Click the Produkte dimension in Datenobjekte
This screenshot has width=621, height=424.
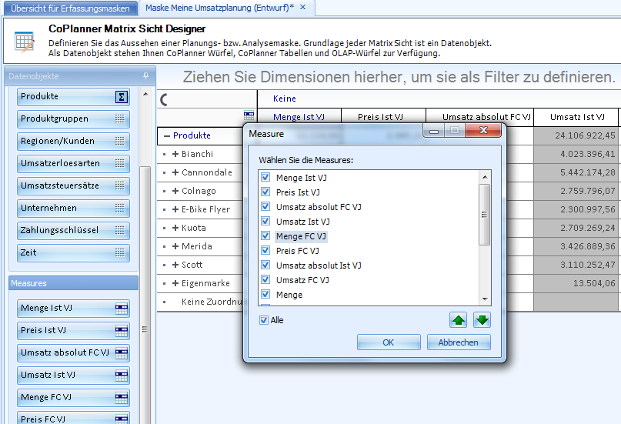click(x=73, y=97)
